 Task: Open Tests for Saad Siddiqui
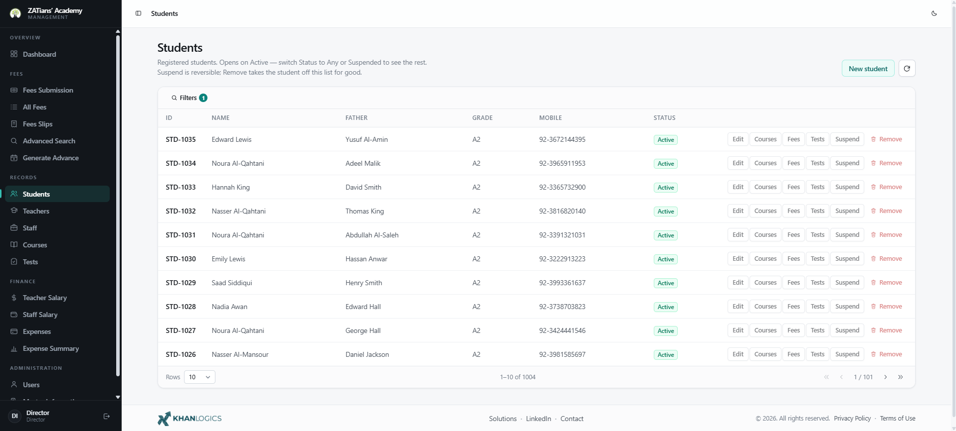pyautogui.click(x=817, y=283)
